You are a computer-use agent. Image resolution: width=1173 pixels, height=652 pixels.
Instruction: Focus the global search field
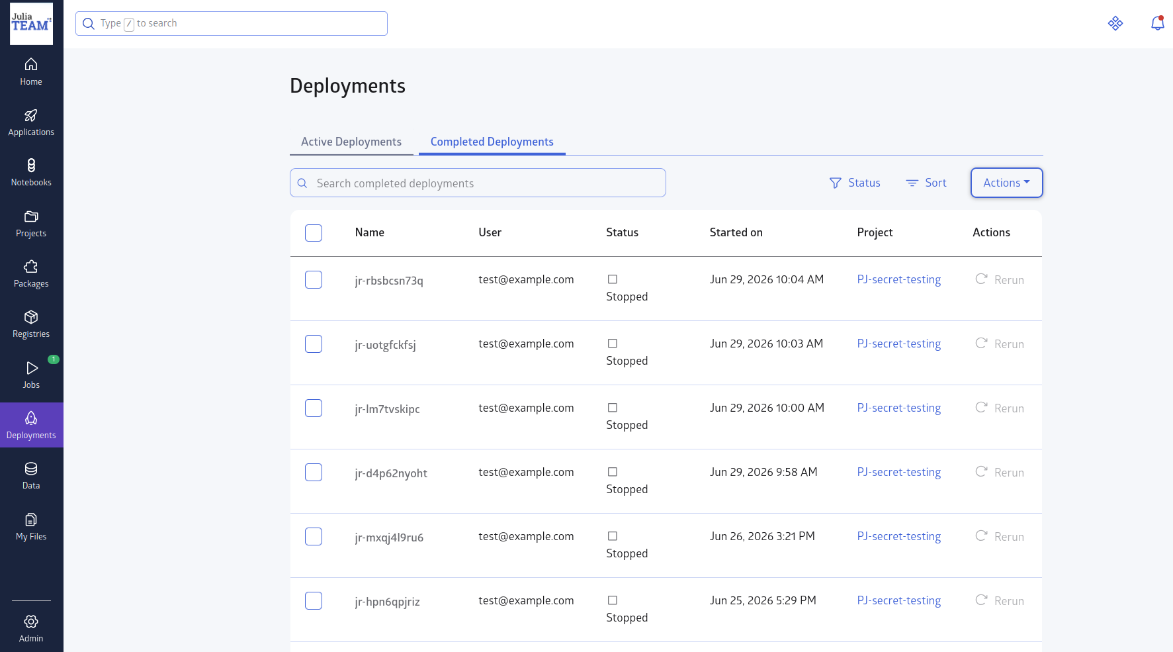point(232,23)
